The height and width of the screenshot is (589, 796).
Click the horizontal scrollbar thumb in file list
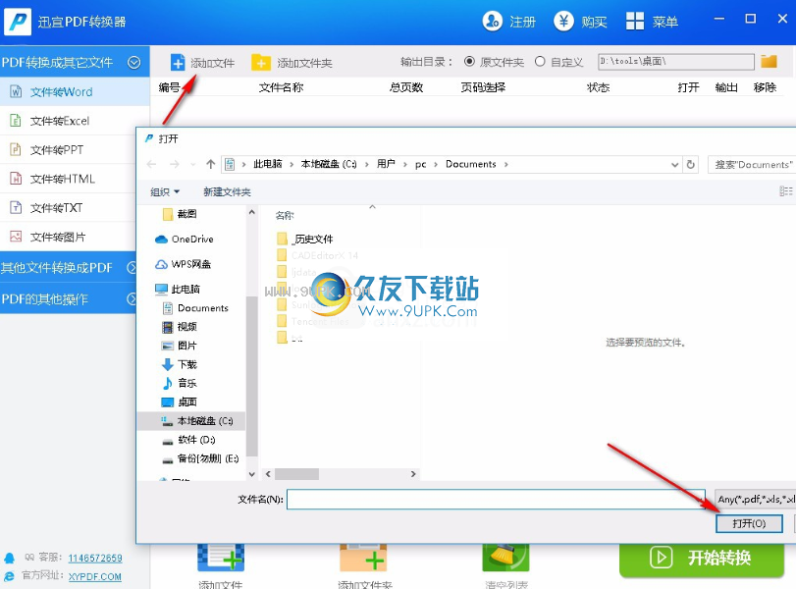point(296,474)
